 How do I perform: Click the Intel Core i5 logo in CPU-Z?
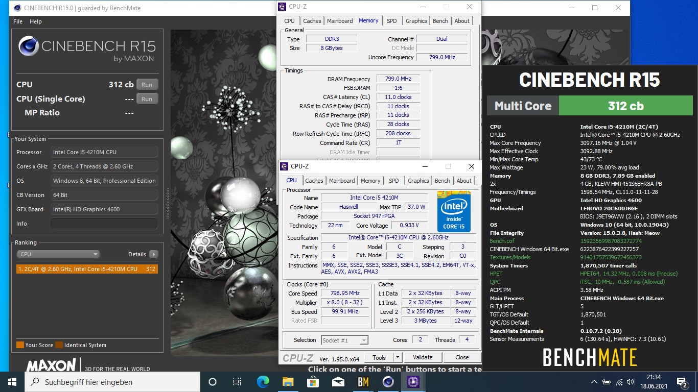pos(454,211)
